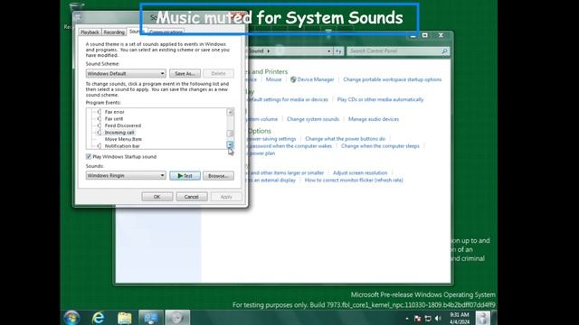Screen dimensions: 579x325
Task: Open Change system sounds link
Action: click(x=313, y=119)
